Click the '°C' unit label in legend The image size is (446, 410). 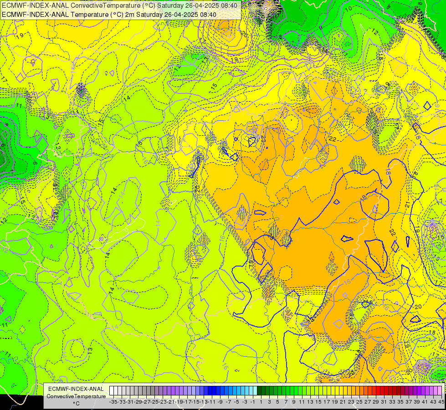(76, 404)
